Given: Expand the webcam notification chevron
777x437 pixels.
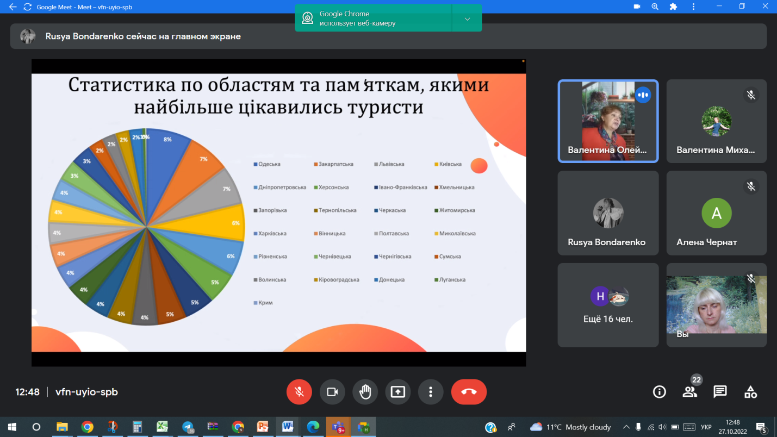Looking at the screenshot, I should [x=467, y=18].
